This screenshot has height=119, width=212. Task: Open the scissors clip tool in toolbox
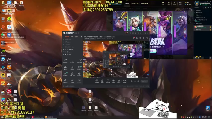[65, 74]
